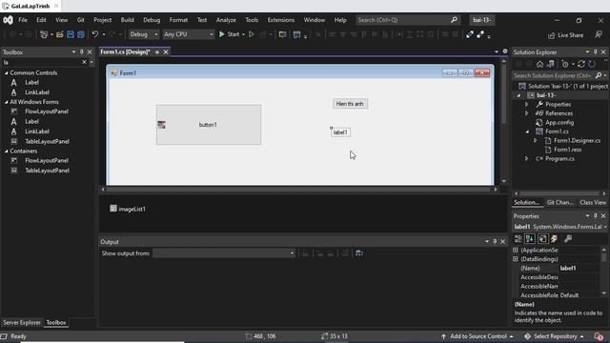Click the Events lightning bolt icon
Screen dimensions: 610x343
tap(554, 239)
